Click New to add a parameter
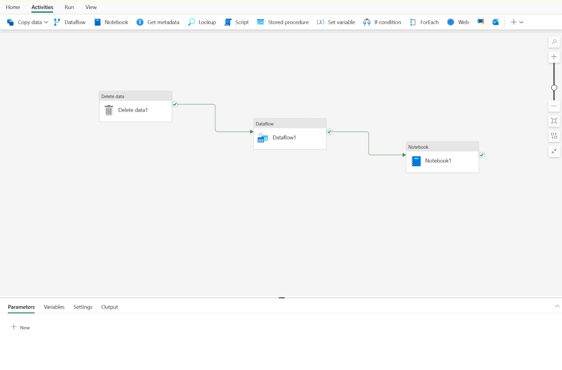562x370 pixels. 20,327
